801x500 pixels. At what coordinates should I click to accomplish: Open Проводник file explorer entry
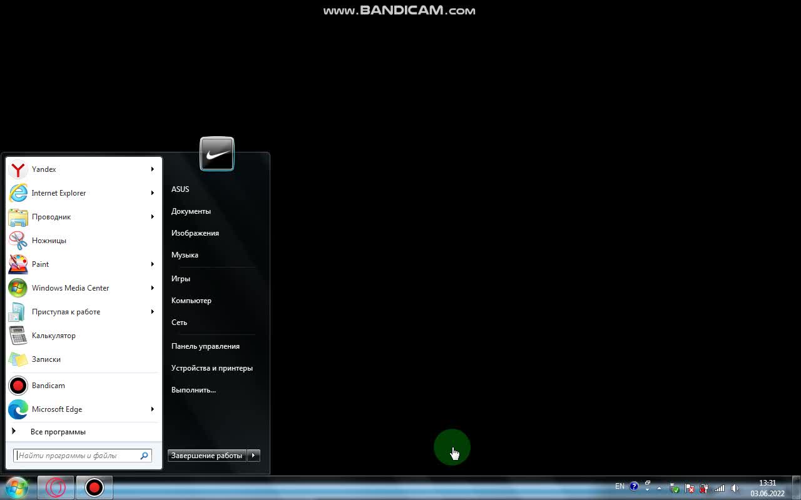(x=84, y=217)
